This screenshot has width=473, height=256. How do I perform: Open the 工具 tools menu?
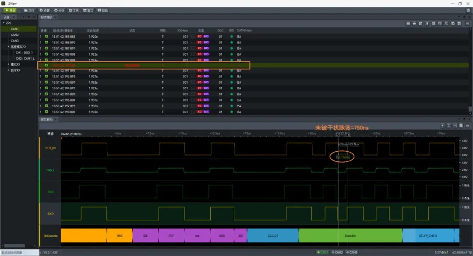pos(74,10)
